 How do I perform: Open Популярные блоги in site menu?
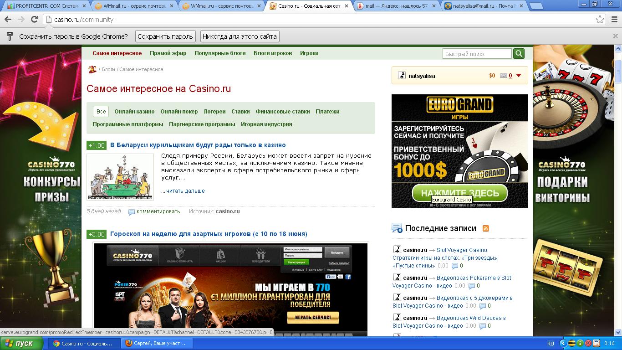pos(220,53)
